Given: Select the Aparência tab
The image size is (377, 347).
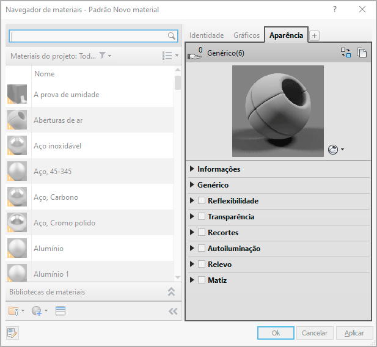Looking at the screenshot, I should point(286,35).
